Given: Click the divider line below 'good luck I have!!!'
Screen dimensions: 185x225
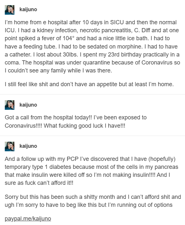Looking at the screenshot, I should pos(93,136).
